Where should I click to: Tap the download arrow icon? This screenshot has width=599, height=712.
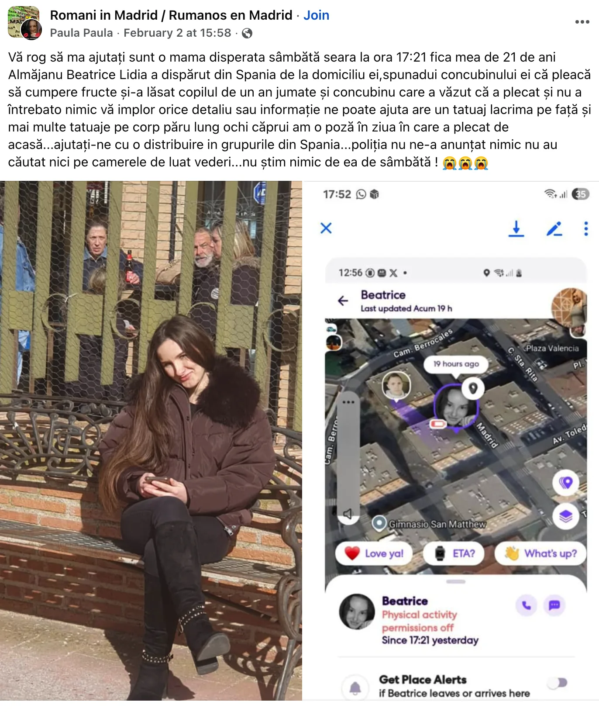coord(516,228)
